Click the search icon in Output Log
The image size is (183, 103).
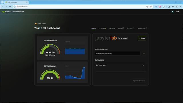(x=143, y=66)
